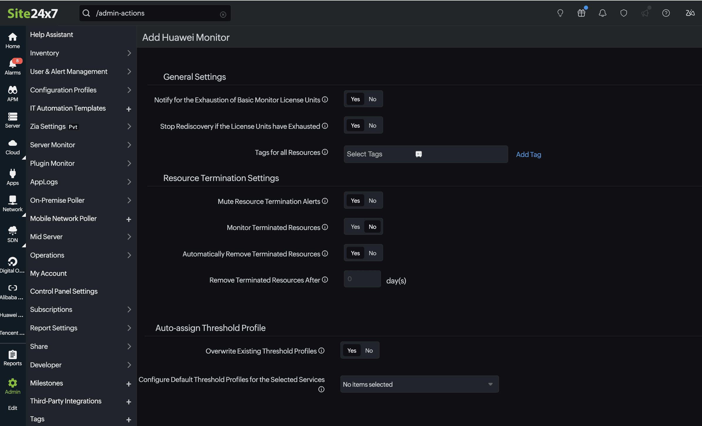Open the default threshold profiles dropdown
Screen dimensions: 702x426
tap(419, 384)
